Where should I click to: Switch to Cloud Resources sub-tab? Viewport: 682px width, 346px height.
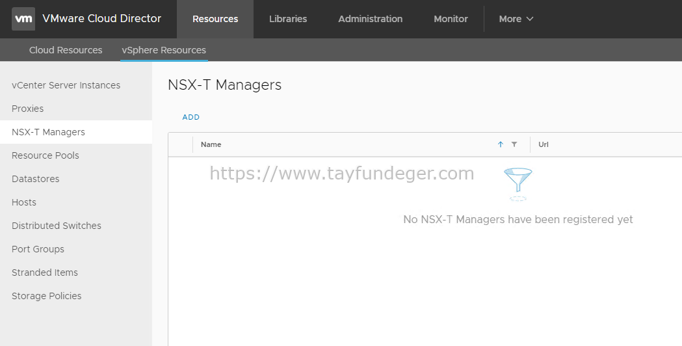pos(66,50)
